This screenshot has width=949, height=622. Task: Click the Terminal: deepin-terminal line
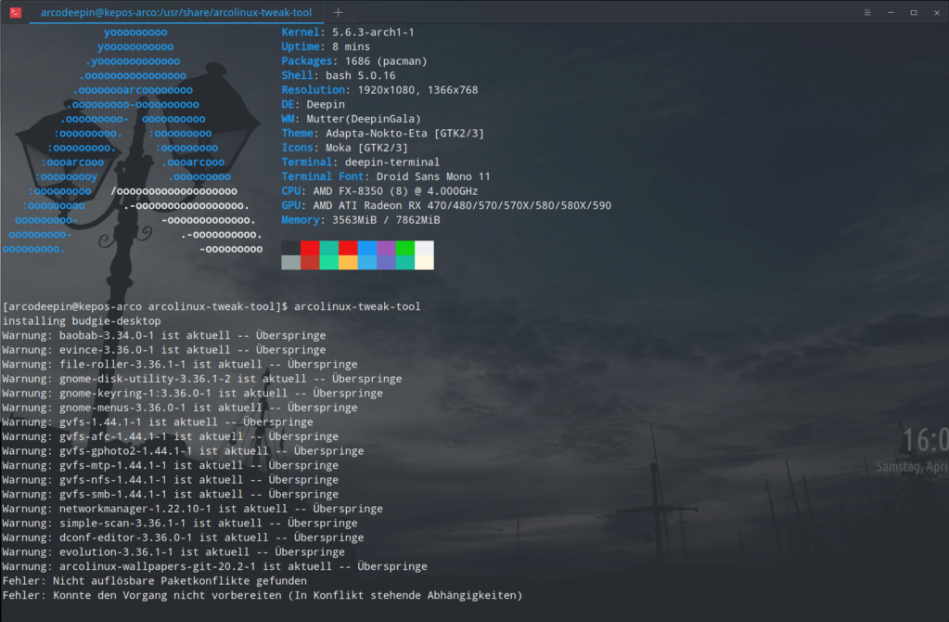click(361, 162)
